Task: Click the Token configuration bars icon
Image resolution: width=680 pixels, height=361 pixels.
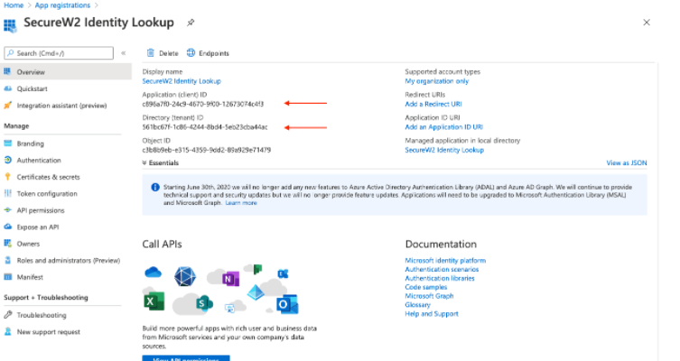Action: click(x=7, y=193)
